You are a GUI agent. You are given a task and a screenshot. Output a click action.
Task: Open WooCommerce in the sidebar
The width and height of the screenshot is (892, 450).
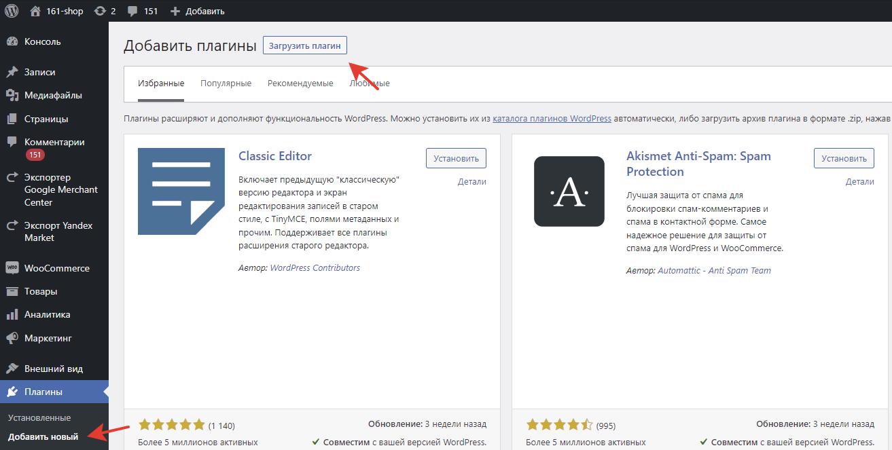coord(56,268)
